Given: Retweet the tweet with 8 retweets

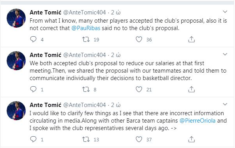Looking at the screenshot, I should pyautogui.click(x=86, y=89).
